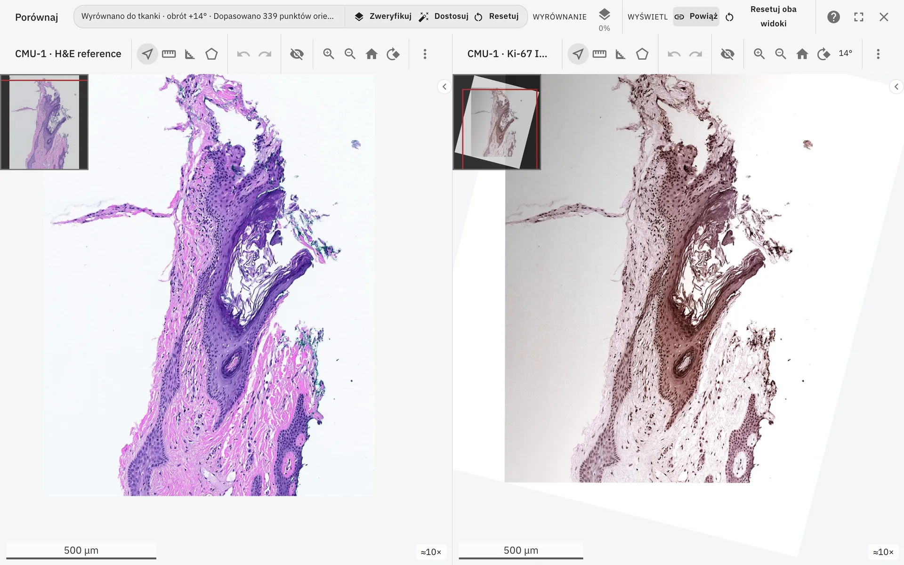The height and width of the screenshot is (565, 904).
Task: Redo action in Ki-67 pane
Action: tap(696, 54)
